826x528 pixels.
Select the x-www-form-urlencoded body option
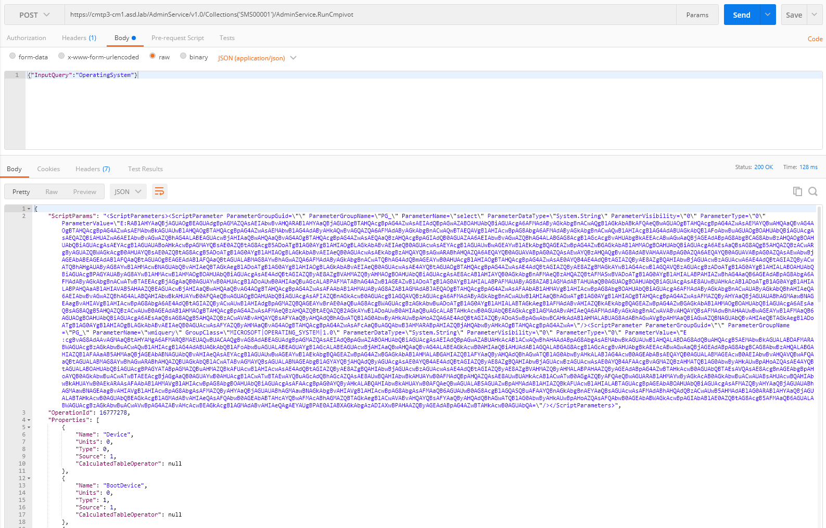[x=61, y=56]
